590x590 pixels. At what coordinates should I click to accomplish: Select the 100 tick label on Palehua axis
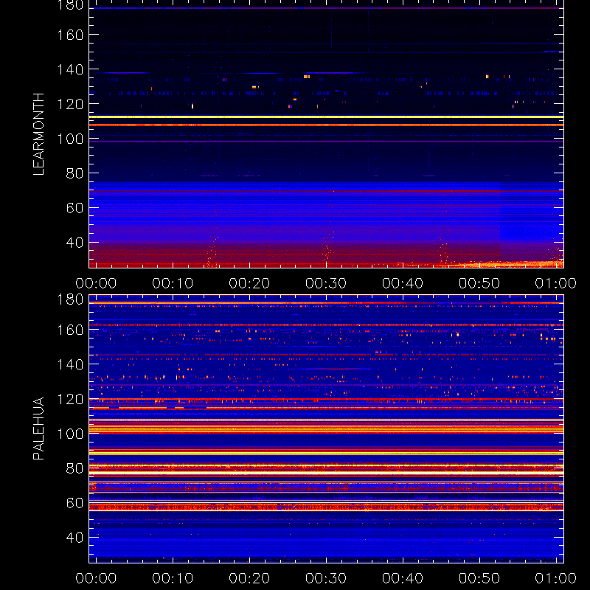click(x=70, y=434)
